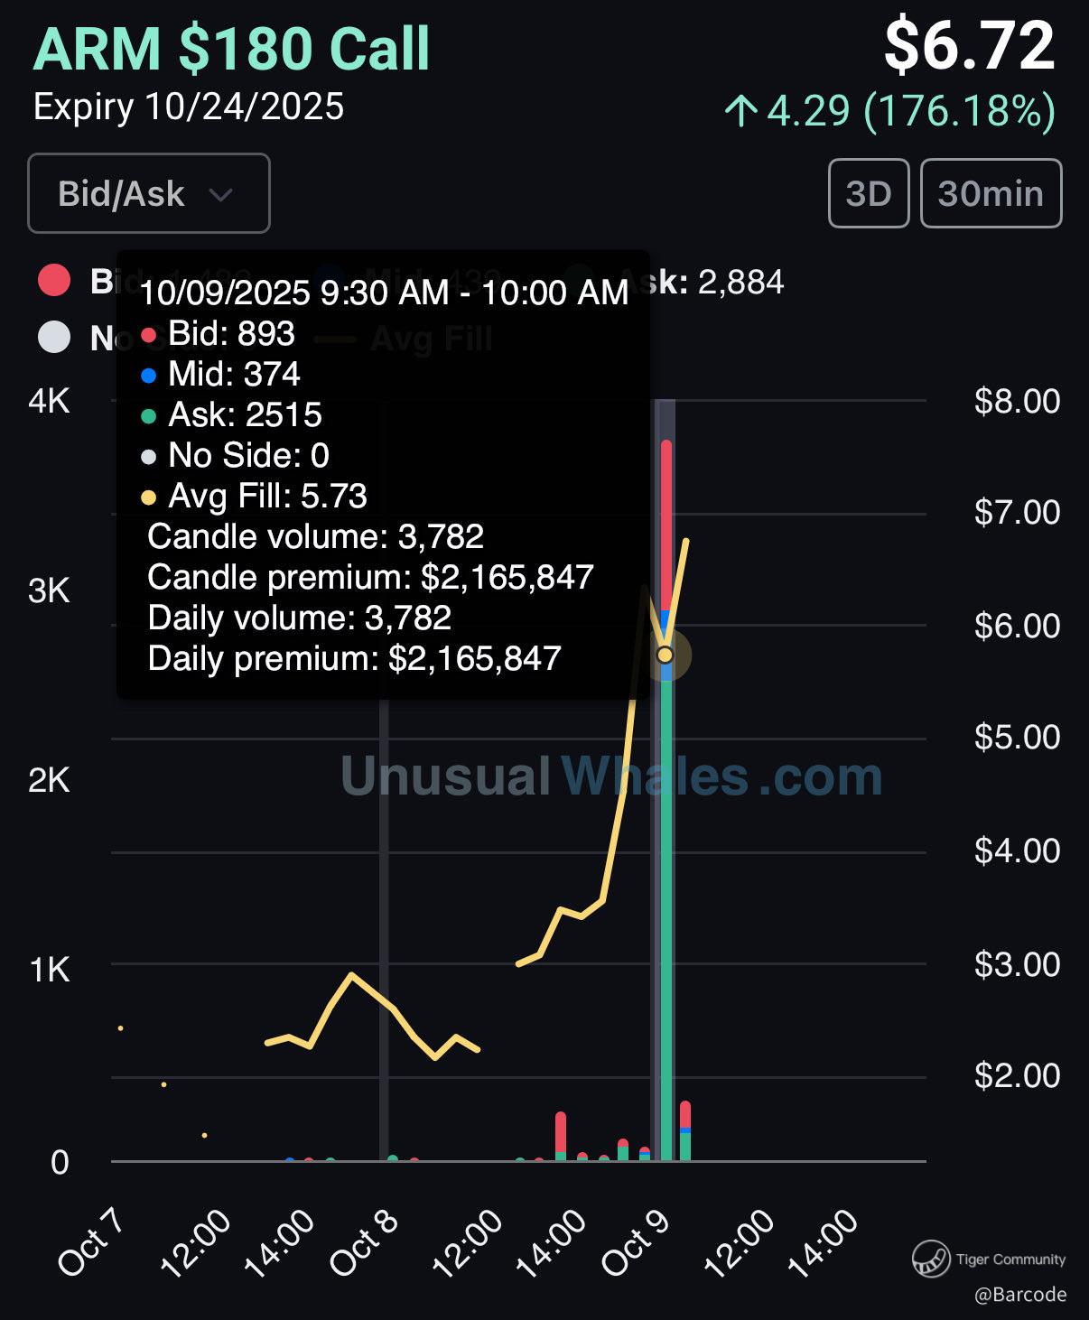Toggle the dimmed Avg Fill legend label
Screen dimensions: 1089x1320
tap(432, 339)
